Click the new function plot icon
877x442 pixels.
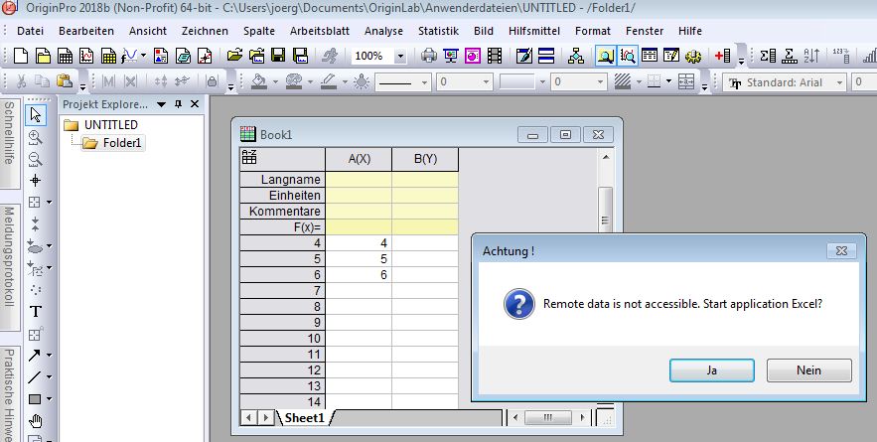[129, 56]
